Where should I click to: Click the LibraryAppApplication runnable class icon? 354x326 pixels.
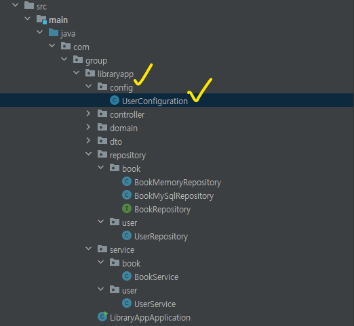(102, 317)
